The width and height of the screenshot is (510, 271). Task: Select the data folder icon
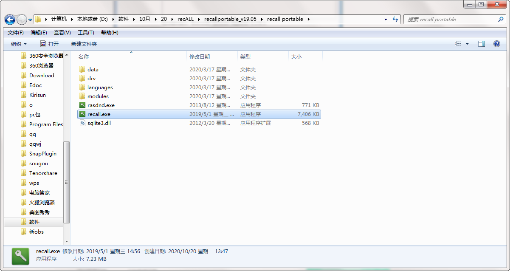point(82,69)
